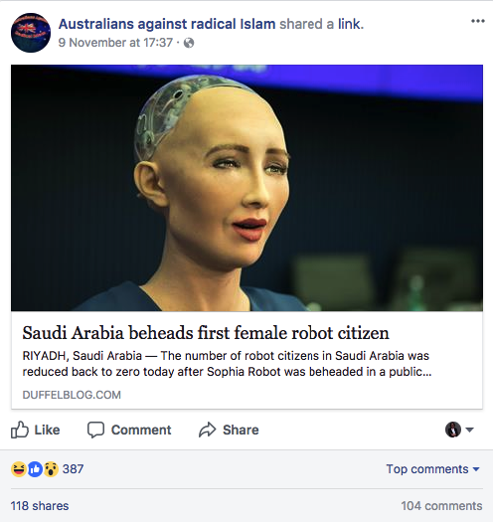Click the Australians against radical Islam profile picture
493x522 pixels.
pos(31,33)
